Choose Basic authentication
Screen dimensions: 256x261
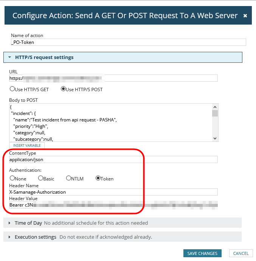pyautogui.click(x=41, y=178)
